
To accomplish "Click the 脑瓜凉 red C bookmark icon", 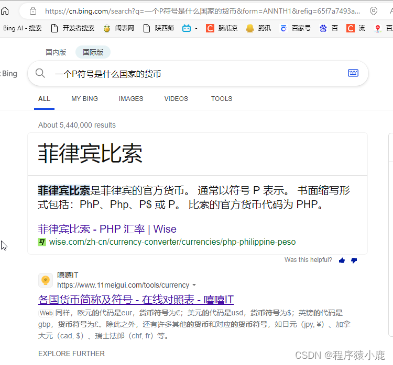I will 210,28.
